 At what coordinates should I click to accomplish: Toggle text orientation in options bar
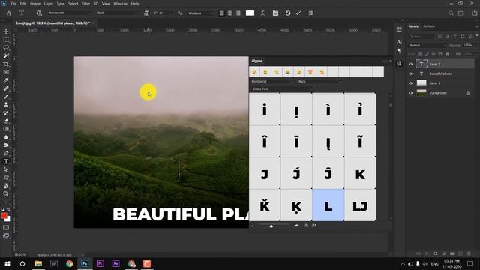click(x=39, y=13)
